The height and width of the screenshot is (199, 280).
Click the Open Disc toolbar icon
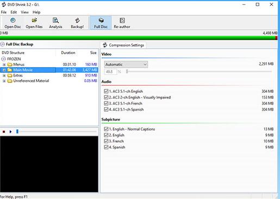[x=13, y=20]
